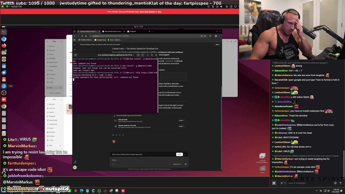Click download apps icon in Claude sidebar
Viewport: 345px width, 194px height.
(75, 162)
